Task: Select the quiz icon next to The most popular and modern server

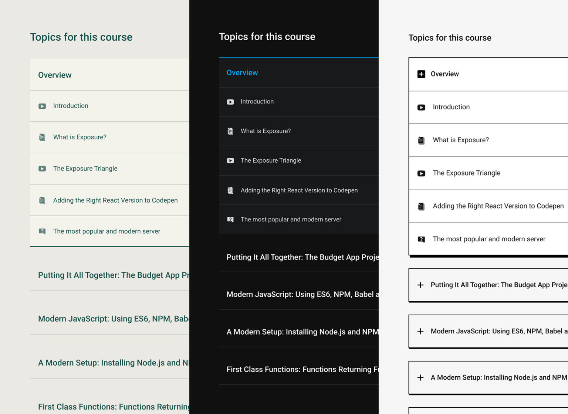Action: (x=42, y=231)
